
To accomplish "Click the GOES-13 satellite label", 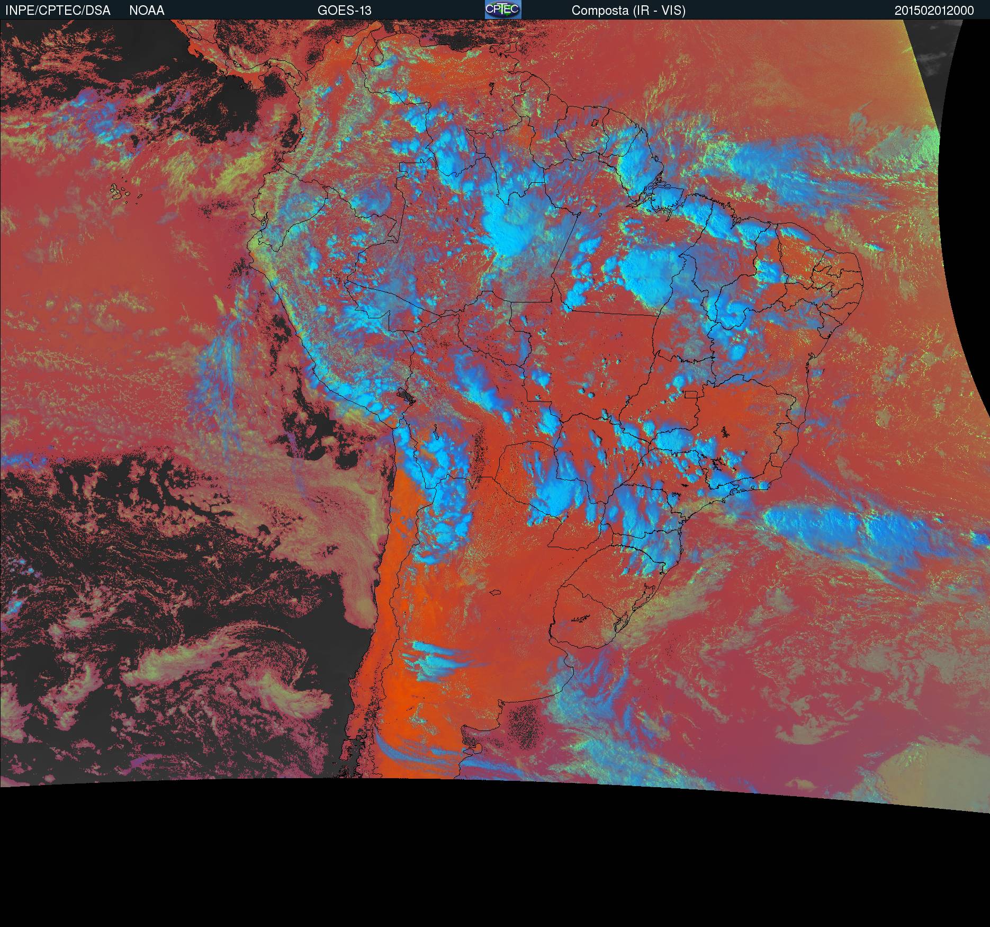I will coord(345,11).
